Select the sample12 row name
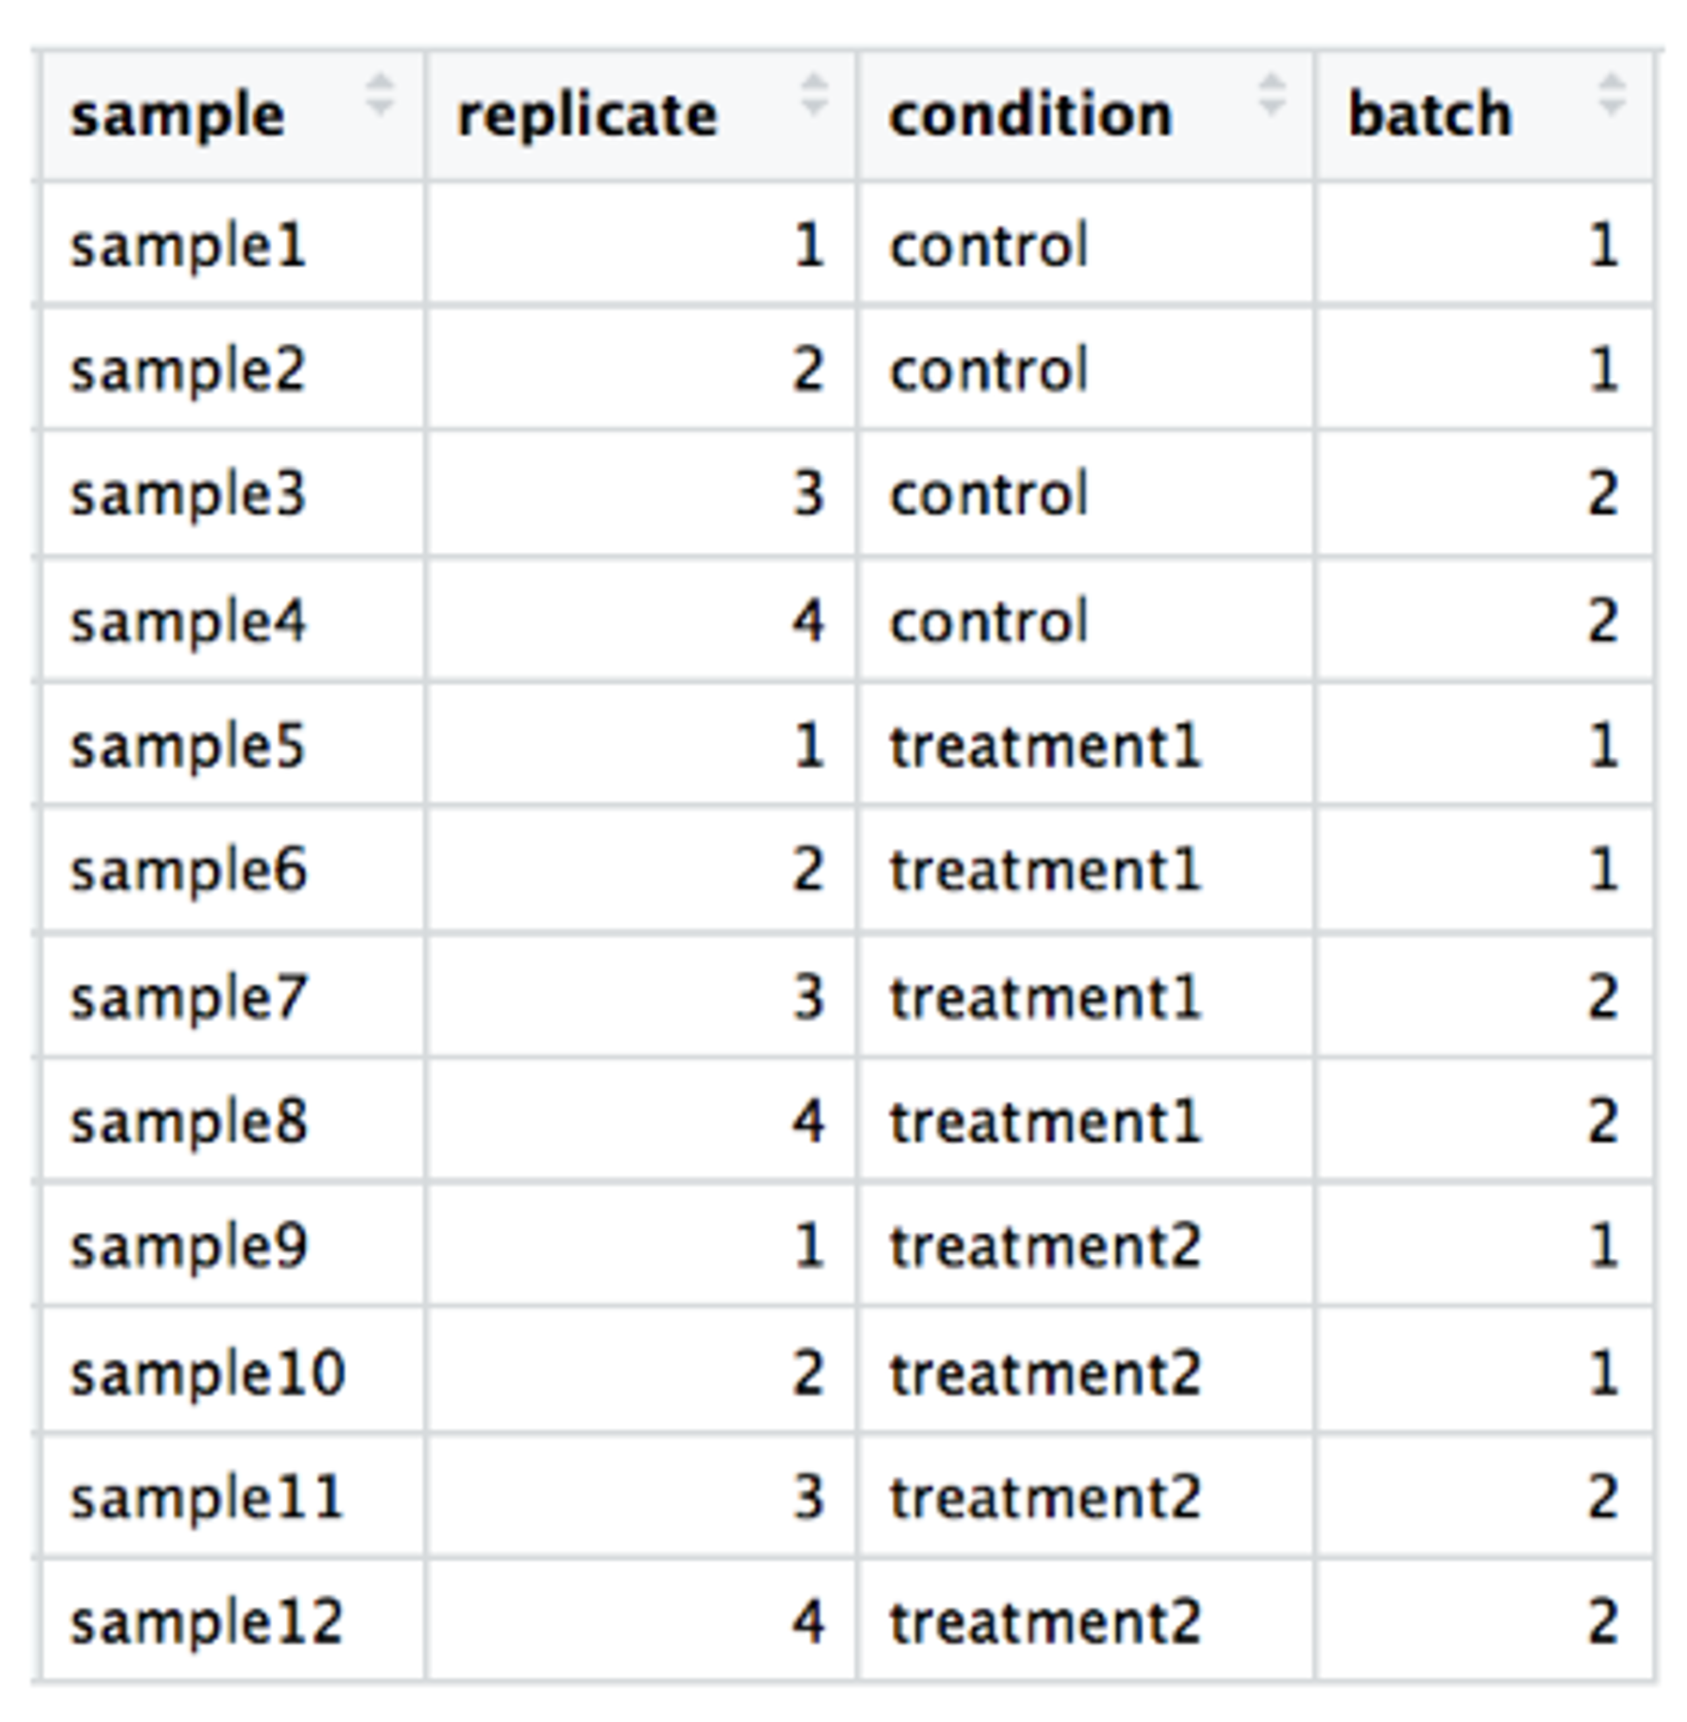 click(207, 1622)
